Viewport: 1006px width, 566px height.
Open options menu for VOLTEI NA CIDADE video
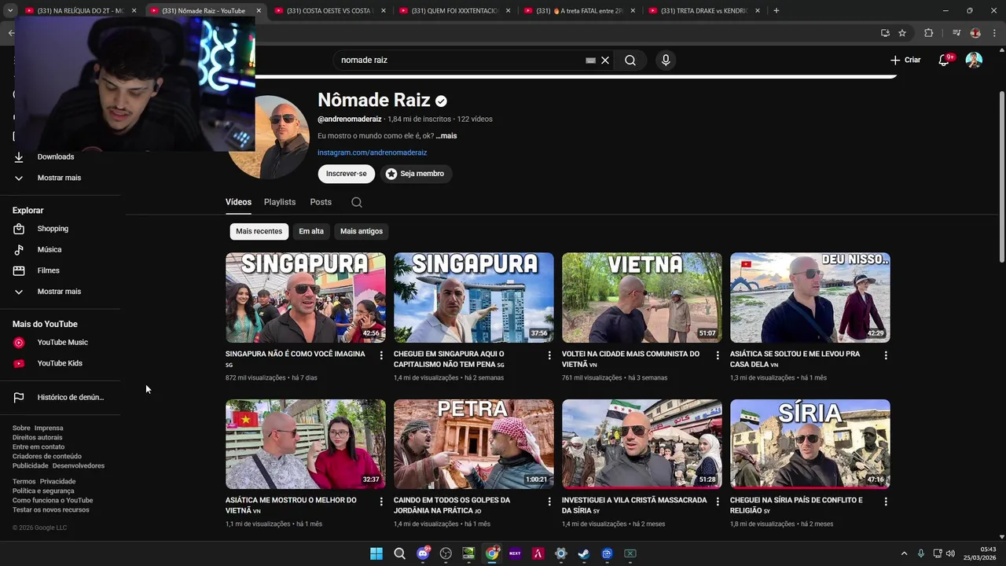point(718,355)
